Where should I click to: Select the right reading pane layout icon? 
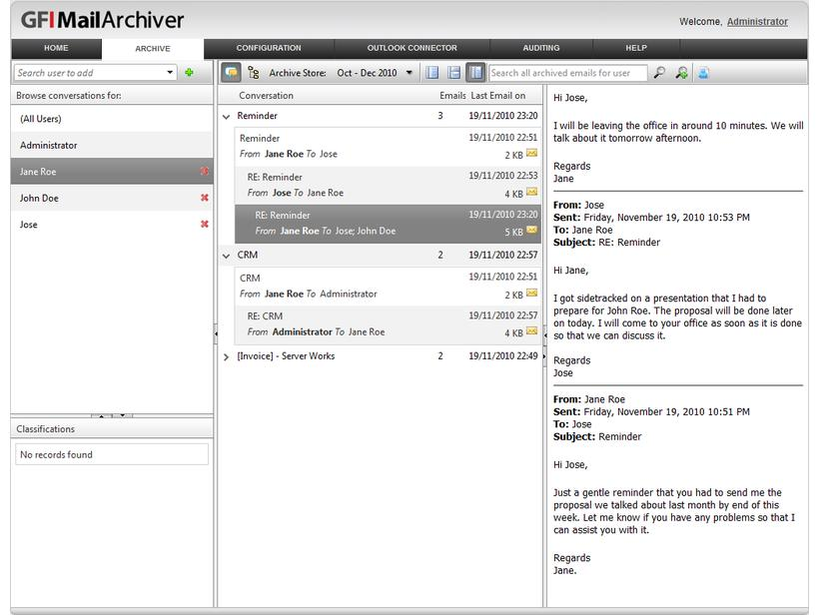pos(475,73)
